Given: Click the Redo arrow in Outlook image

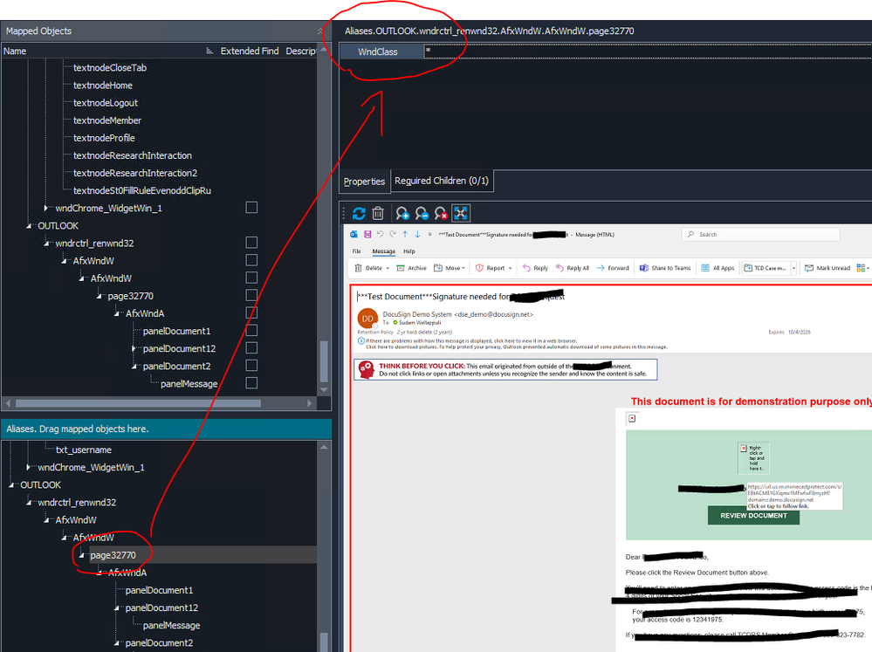Looking at the screenshot, I should coord(393,234).
